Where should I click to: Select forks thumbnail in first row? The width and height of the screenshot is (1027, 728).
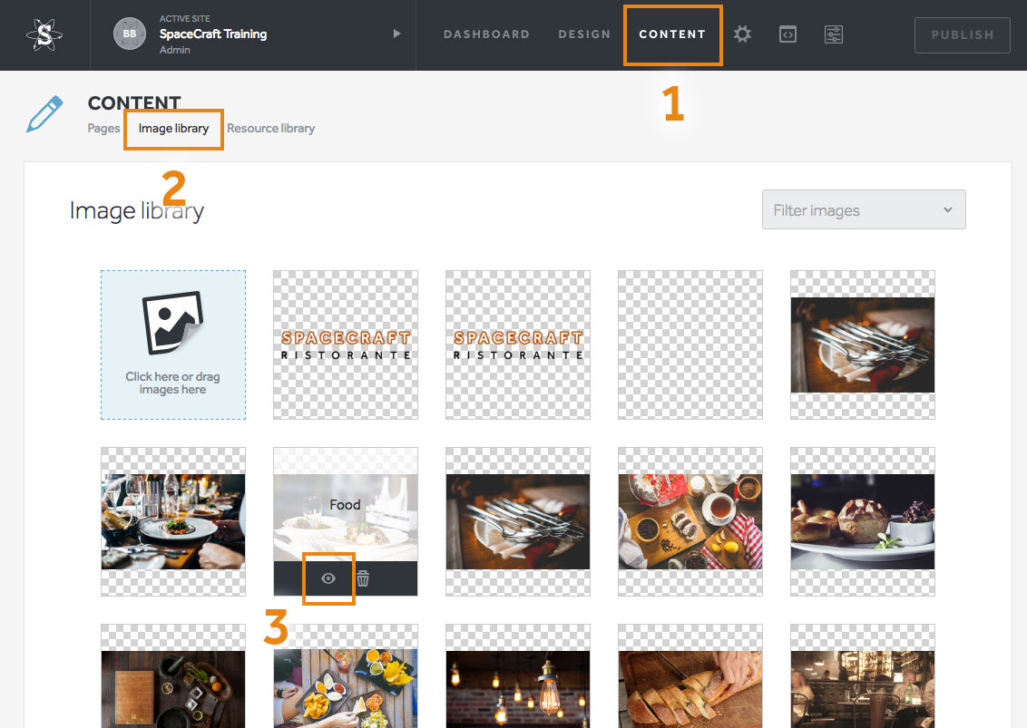(863, 345)
